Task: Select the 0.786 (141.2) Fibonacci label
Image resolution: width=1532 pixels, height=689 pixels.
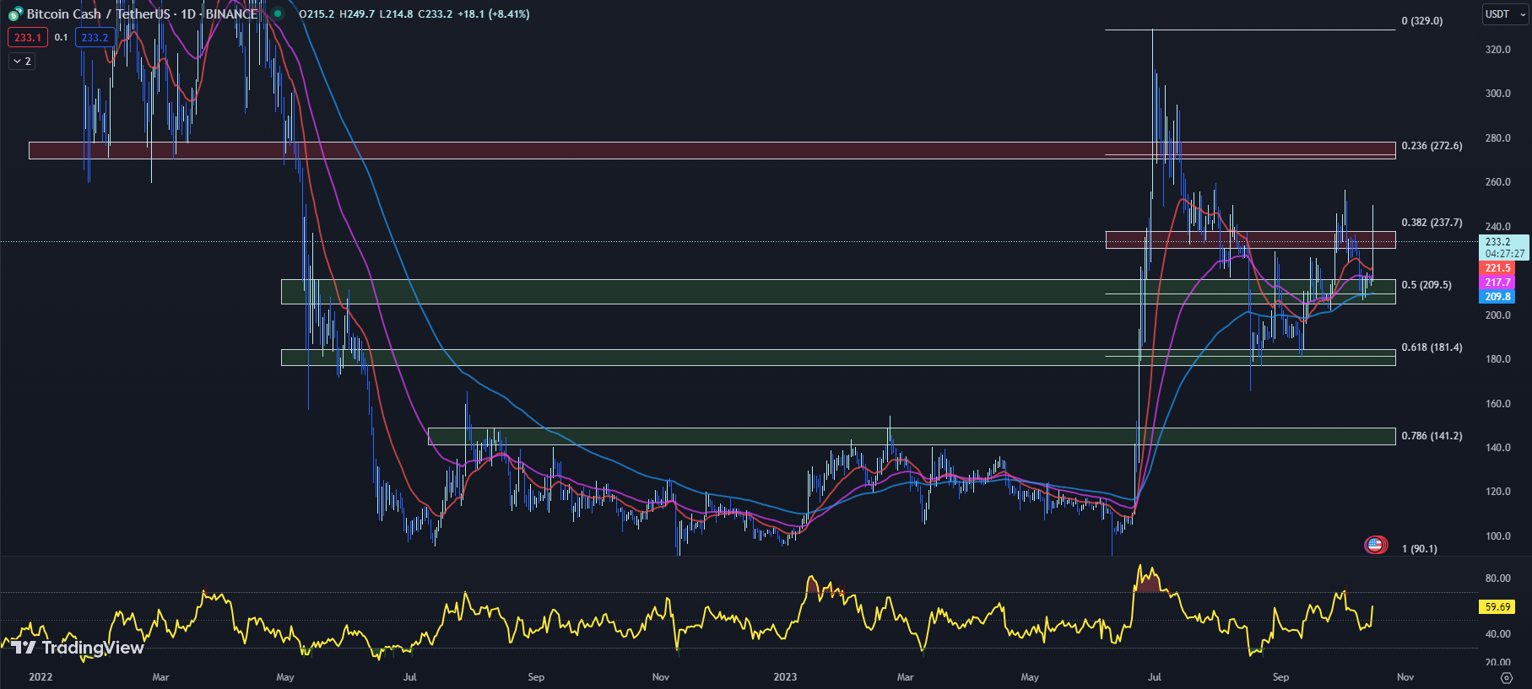Action: [1432, 436]
